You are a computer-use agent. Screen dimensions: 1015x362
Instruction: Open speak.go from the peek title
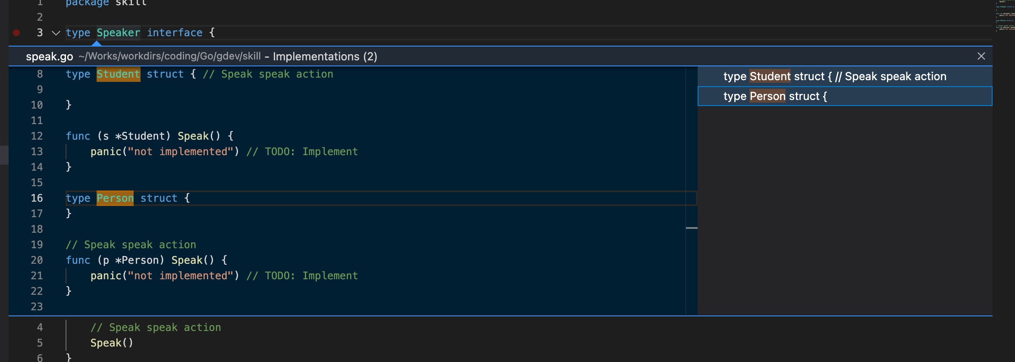(x=49, y=56)
